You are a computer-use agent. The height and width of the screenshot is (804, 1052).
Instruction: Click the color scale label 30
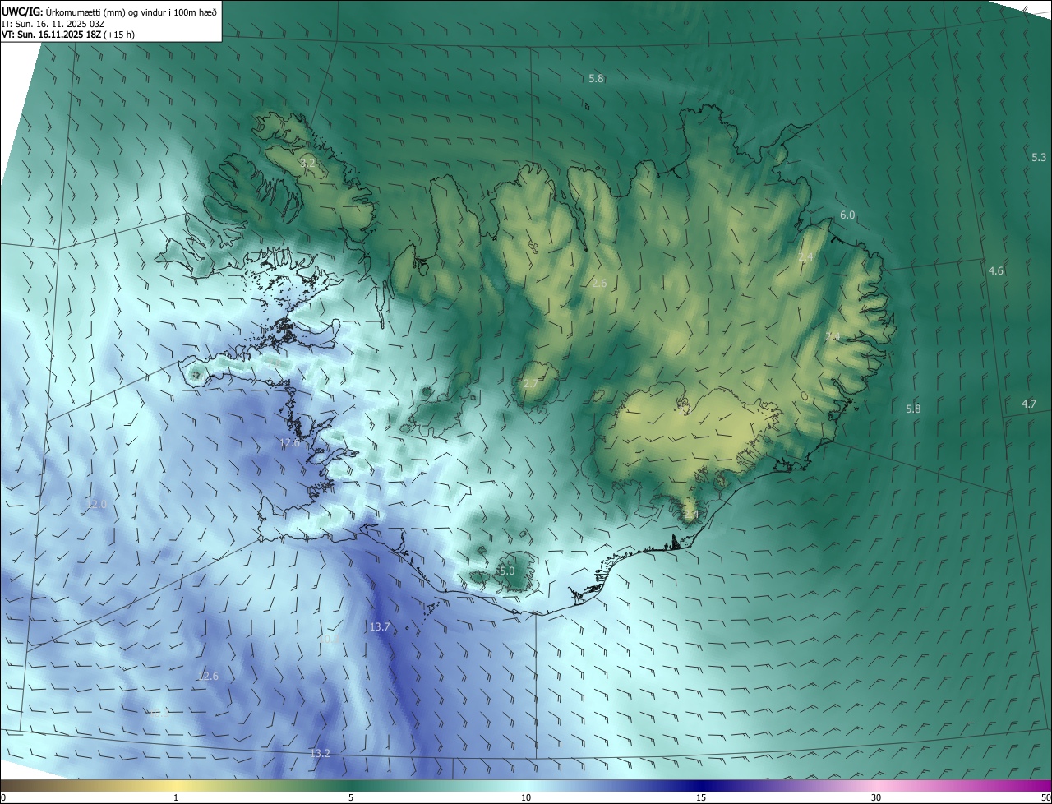(x=876, y=797)
